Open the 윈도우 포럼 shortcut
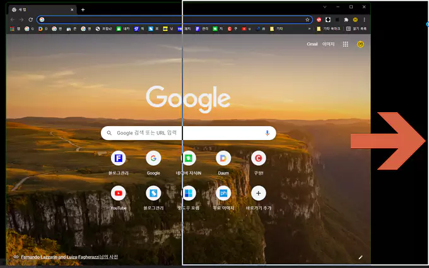Screen dimensions: 429x268 [x=188, y=198]
